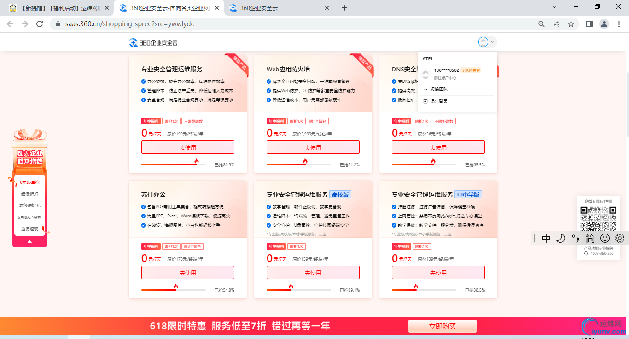Click the 360企业安全云 logo in header

click(153, 42)
